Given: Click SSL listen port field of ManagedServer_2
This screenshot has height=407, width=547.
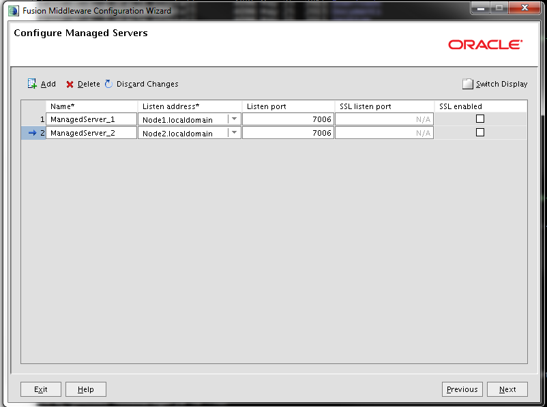Looking at the screenshot, I should (384, 133).
